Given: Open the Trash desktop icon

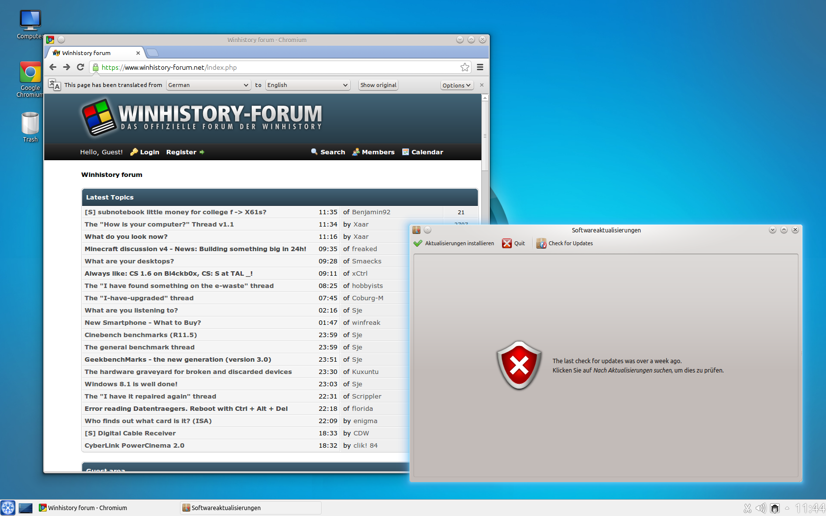Looking at the screenshot, I should [30, 127].
